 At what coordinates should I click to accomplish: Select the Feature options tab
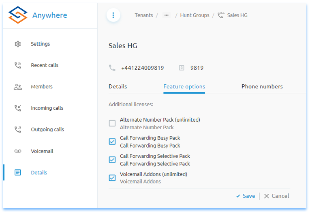click(184, 87)
